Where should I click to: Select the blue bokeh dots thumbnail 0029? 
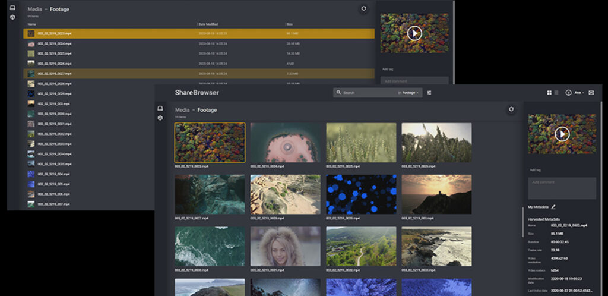pos(361,194)
